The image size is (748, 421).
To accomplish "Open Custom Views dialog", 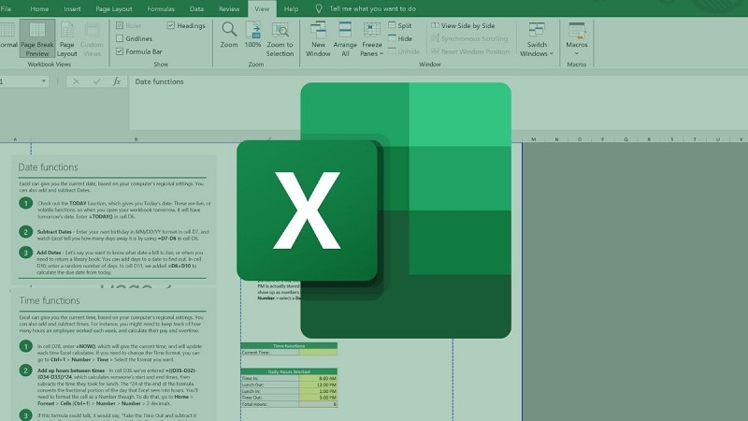I will (92, 38).
